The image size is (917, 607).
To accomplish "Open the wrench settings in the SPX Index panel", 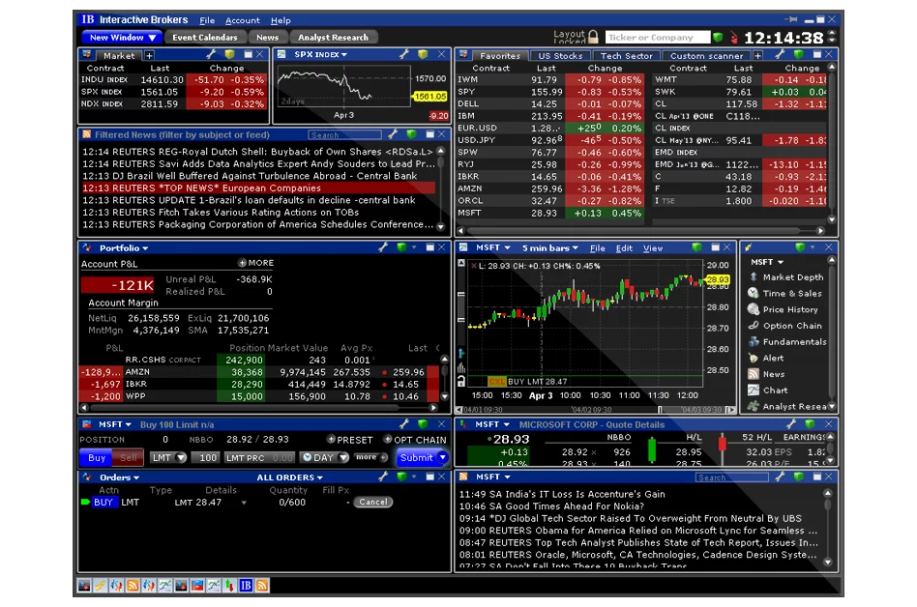I will coord(403,54).
